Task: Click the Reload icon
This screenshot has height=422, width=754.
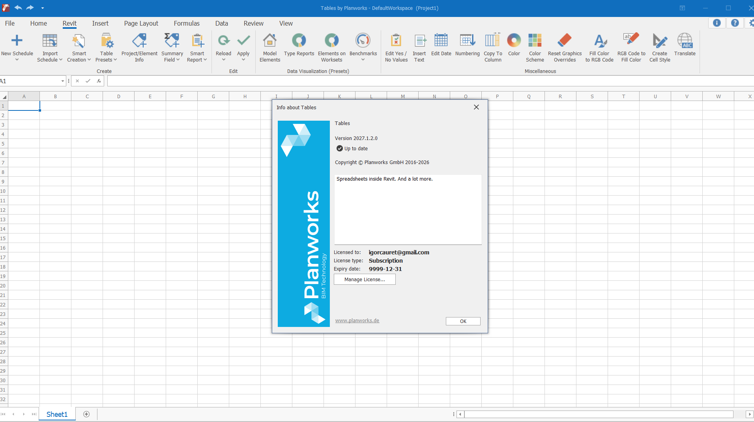Action: (223, 40)
